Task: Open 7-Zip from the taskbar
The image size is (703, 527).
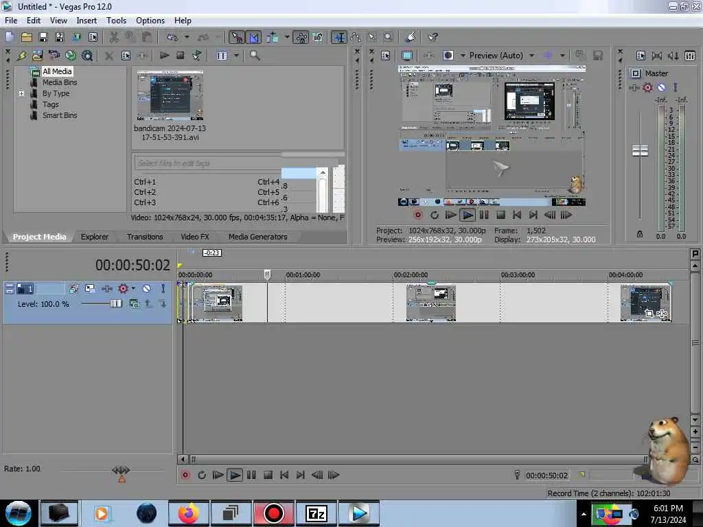Action: (x=316, y=513)
